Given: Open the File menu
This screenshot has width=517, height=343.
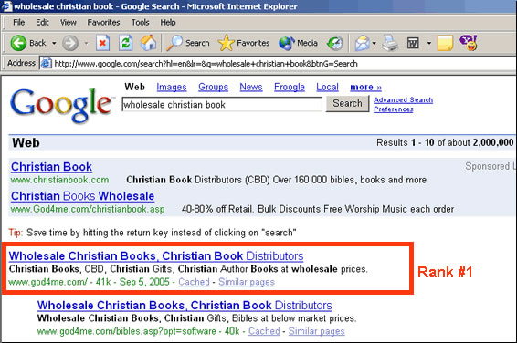Looking at the screenshot, I should point(19,23).
